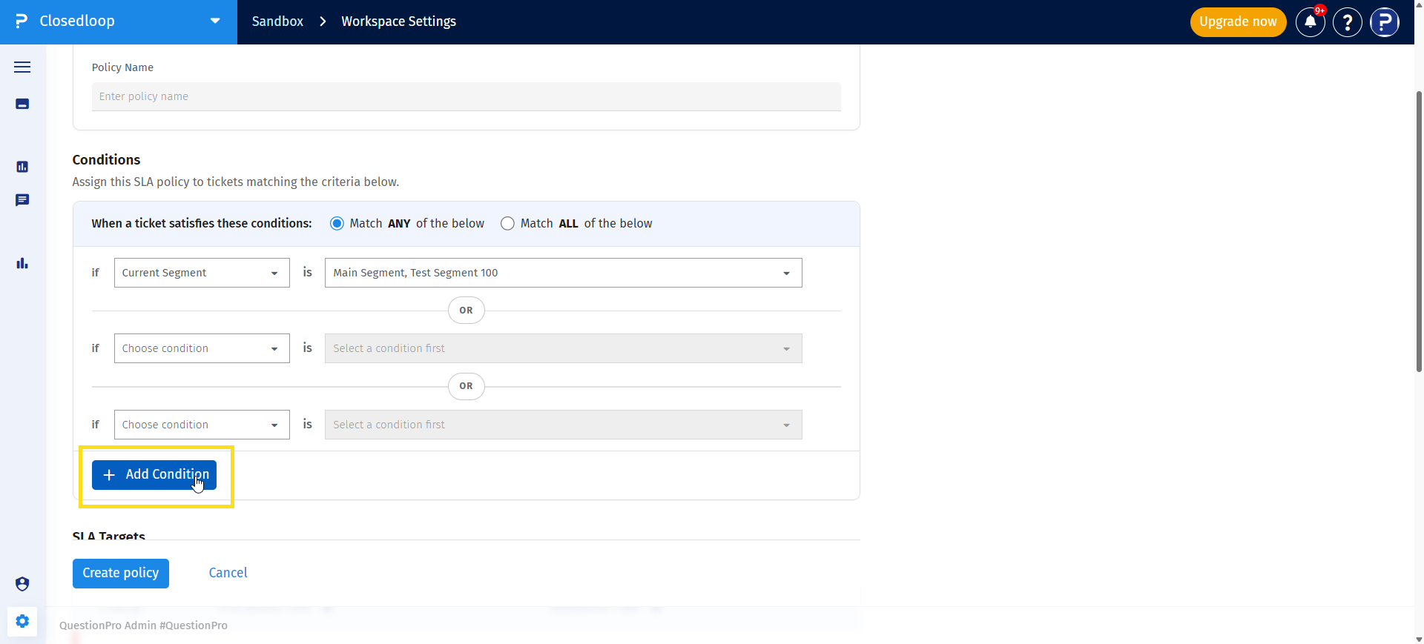Open the user profile avatar menu
The image size is (1424, 644).
(x=1384, y=21)
